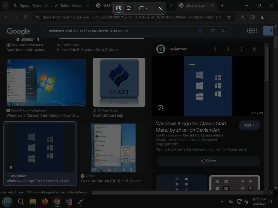Close the image preview panel
This screenshot has height=208, width=278.
click(x=254, y=49)
